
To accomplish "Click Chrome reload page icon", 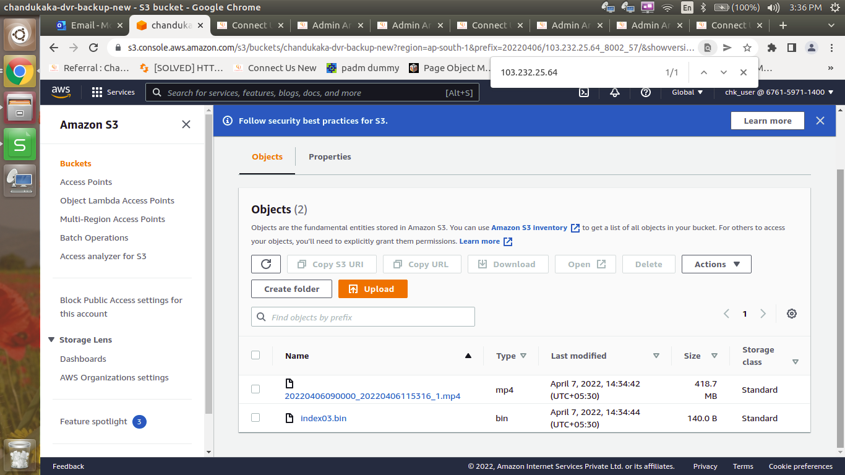I will (93, 48).
